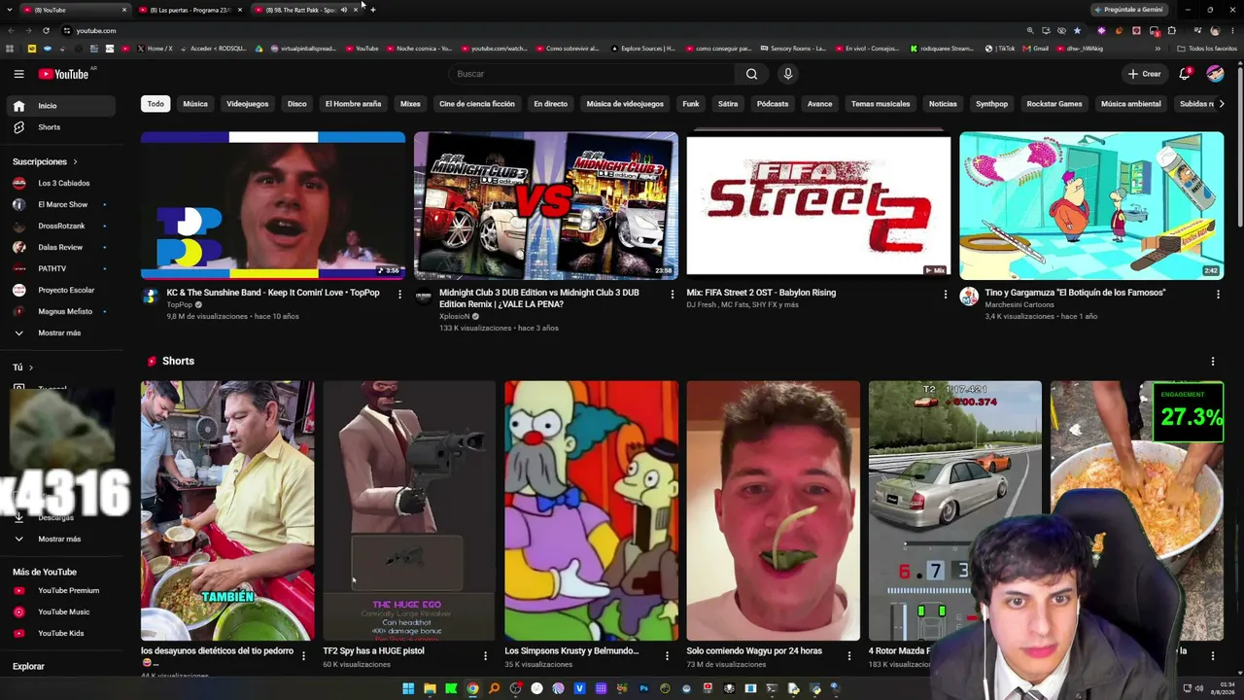Open options for the TF2 Spy short
The height and width of the screenshot is (700, 1244).
(x=485, y=655)
